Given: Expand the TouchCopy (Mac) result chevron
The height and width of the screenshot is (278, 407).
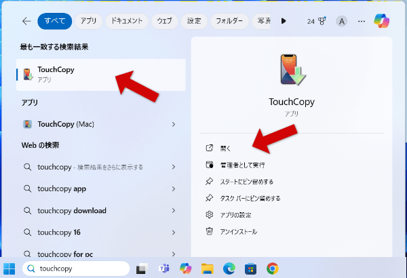Looking at the screenshot, I should (x=174, y=125).
